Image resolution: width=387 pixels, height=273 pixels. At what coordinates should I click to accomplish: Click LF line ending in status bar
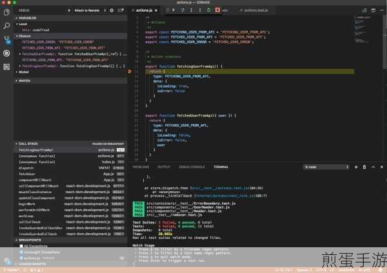pyautogui.click(x=332, y=270)
